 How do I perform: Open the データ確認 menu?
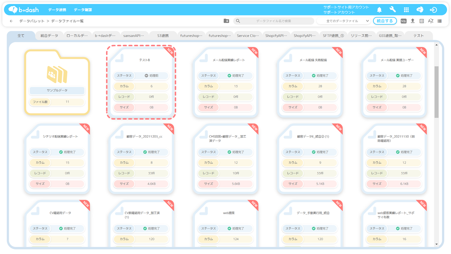point(83,10)
